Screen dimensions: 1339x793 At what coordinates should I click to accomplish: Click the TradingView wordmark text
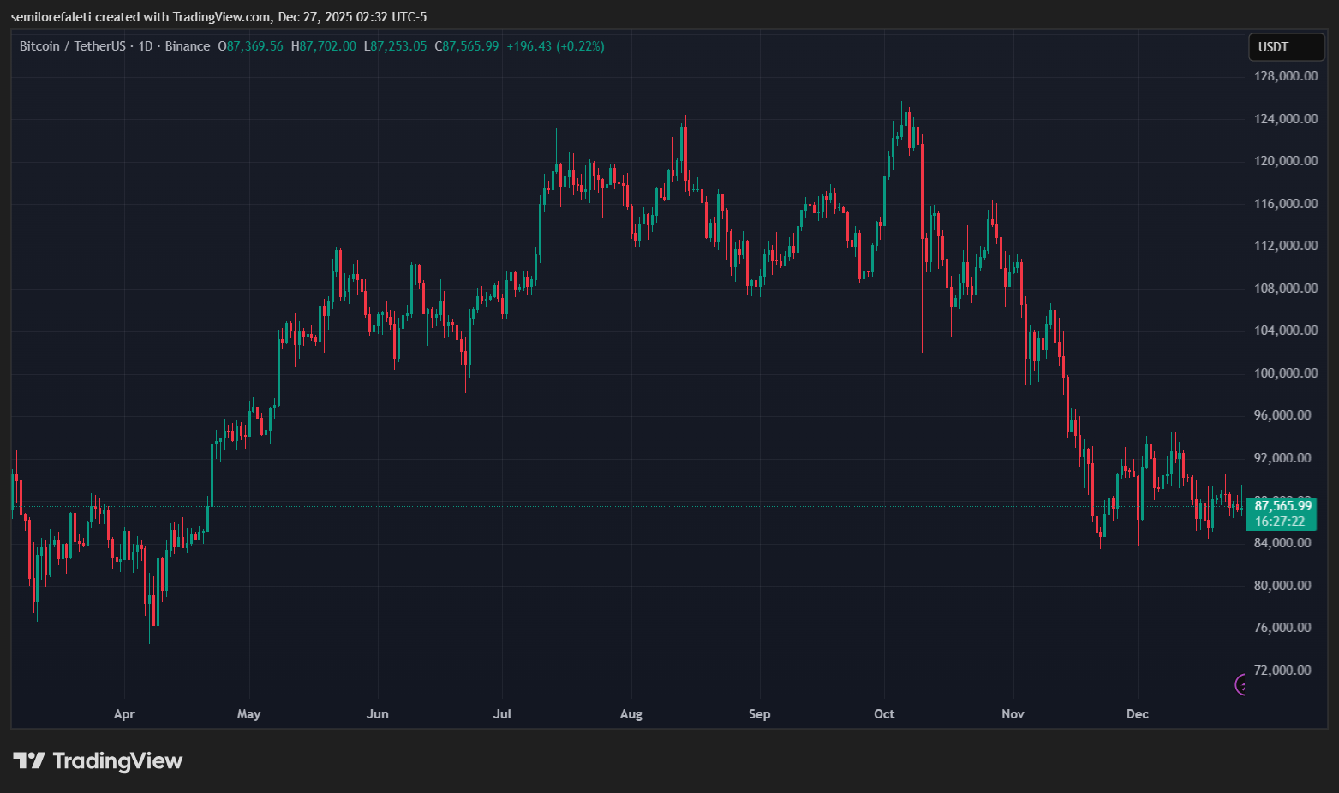117,760
